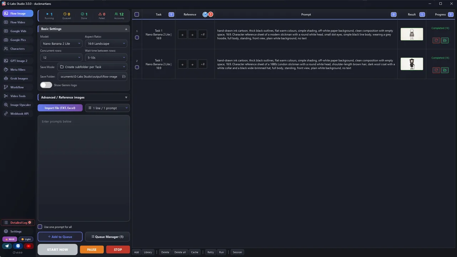Open the Telegram link icon
Image resolution: width=457 pixels, height=257 pixels.
[x=7, y=246]
